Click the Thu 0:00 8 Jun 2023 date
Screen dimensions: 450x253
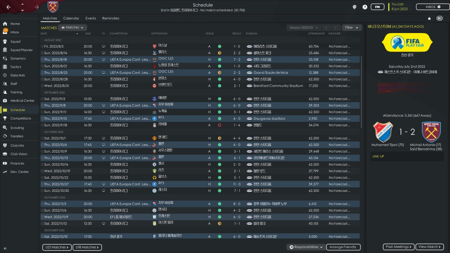pyautogui.click(x=399, y=7)
